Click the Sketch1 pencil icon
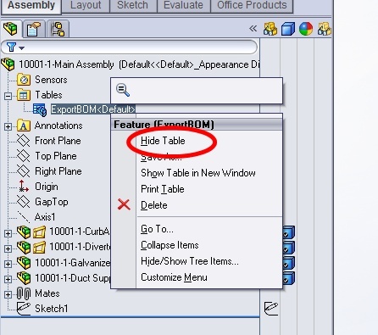The image size is (378, 335). click(24, 309)
